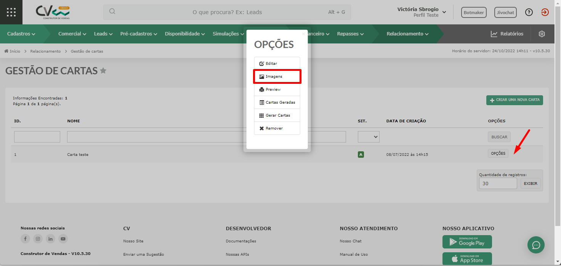Viewport: 561px width, 266px height.
Task: Click the Quantidade de registros field
Action: click(x=498, y=183)
